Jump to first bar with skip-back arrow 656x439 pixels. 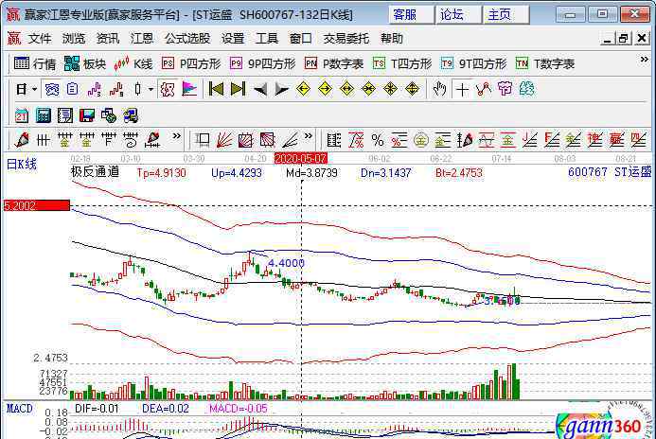(x=216, y=89)
